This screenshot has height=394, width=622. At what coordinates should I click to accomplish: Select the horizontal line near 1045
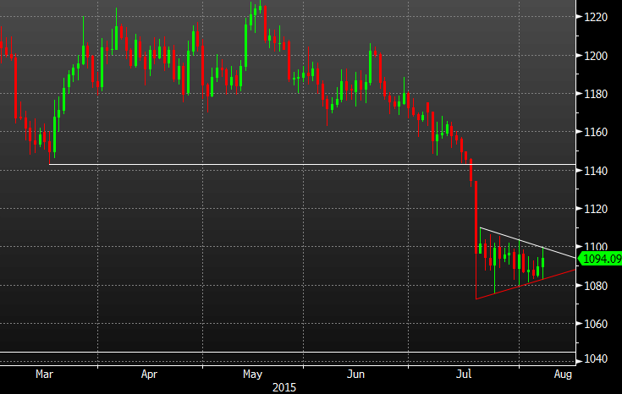[288, 352]
